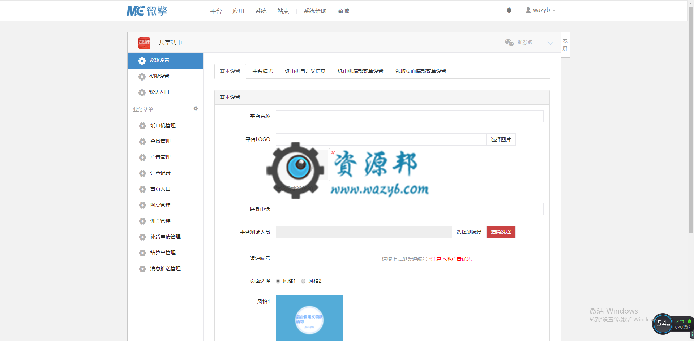Switch to the 纸巾机底部菜单设置 tab
Viewport: 694px width, 341px height.
(x=360, y=71)
